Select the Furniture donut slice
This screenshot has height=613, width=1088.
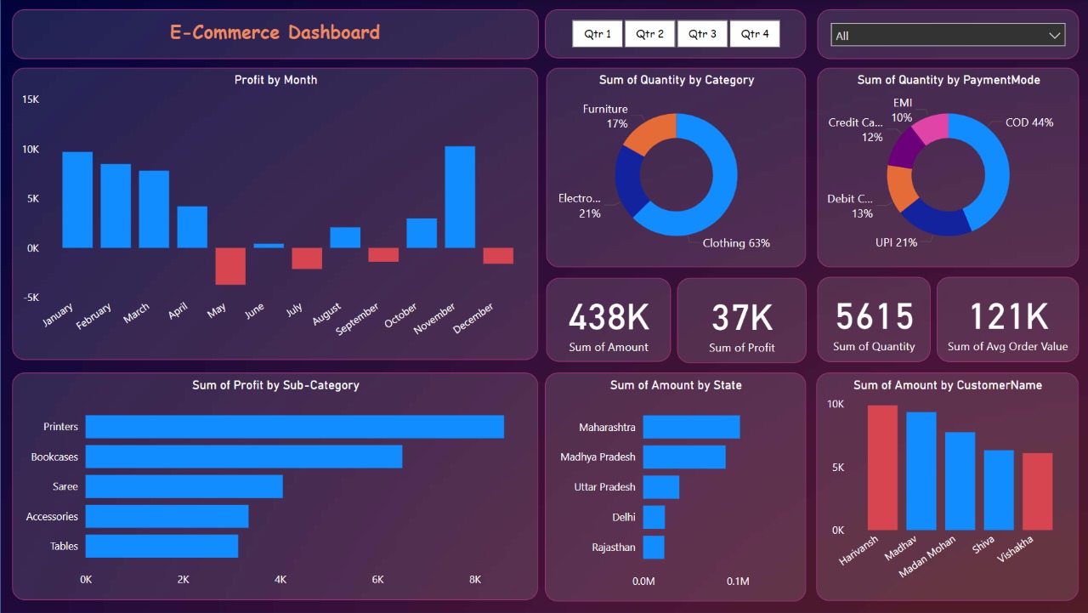coord(654,133)
